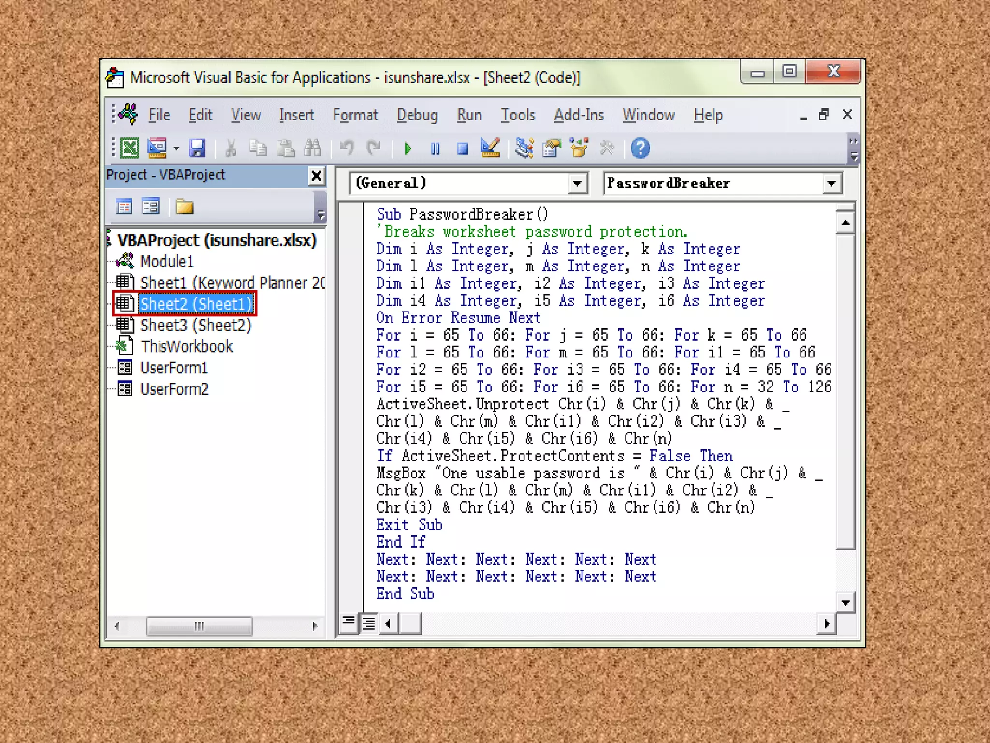The width and height of the screenshot is (990, 743).
Task: Expand the PasswordBreaker procedure dropdown
Action: [831, 184]
